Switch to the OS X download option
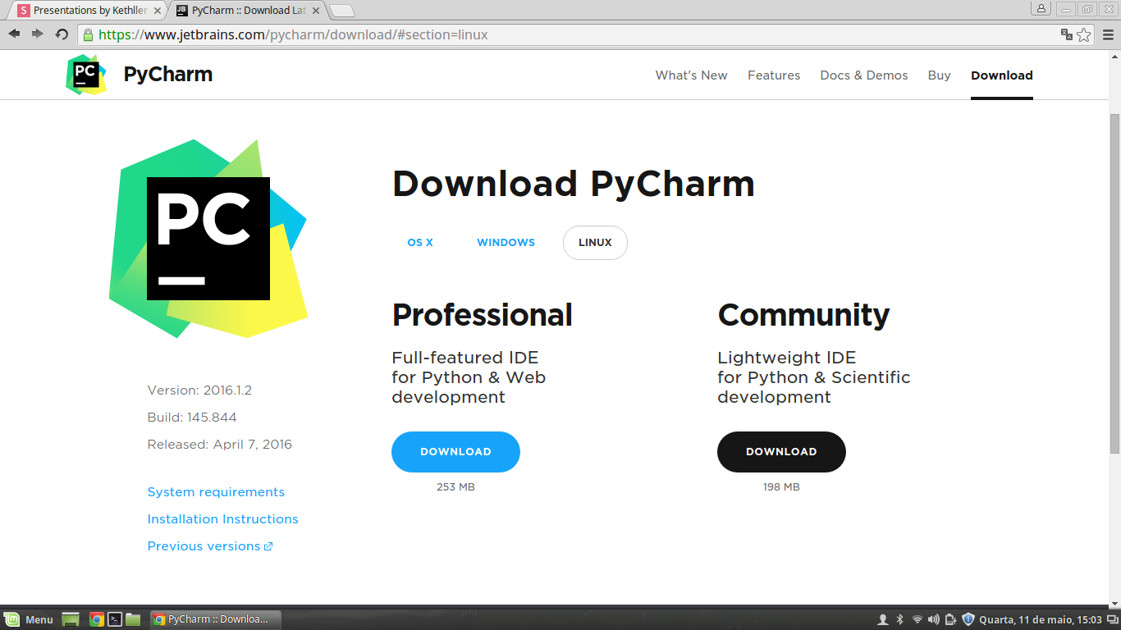 (x=420, y=243)
